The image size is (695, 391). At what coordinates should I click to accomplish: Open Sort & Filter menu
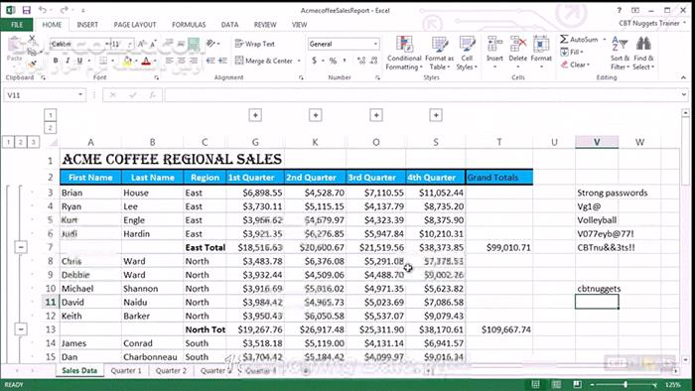tap(620, 54)
